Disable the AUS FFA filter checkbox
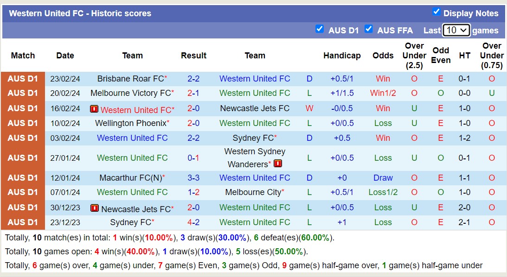Viewport: 507px width, 277px height. (369, 29)
